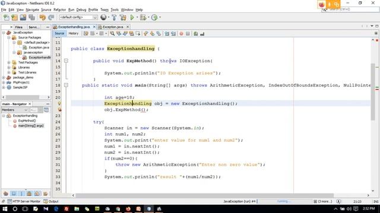Click the Comment code icon in editor toolbar
380x213 pixels.
click(196, 34)
